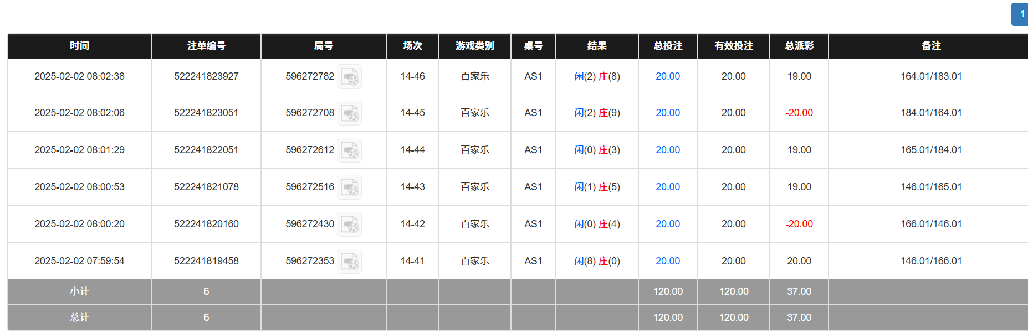Open video replay icon for round 596272516
The image size is (1028, 334).
point(350,187)
